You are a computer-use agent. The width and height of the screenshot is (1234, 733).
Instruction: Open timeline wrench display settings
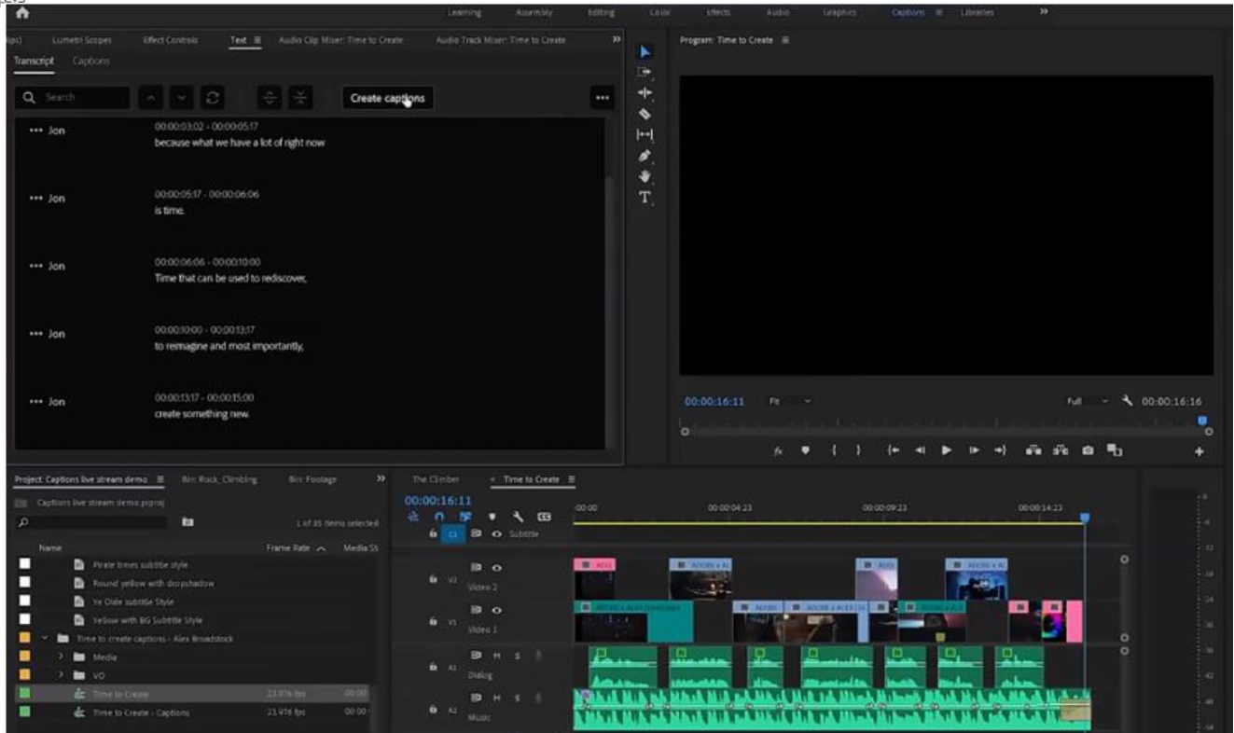(x=518, y=517)
